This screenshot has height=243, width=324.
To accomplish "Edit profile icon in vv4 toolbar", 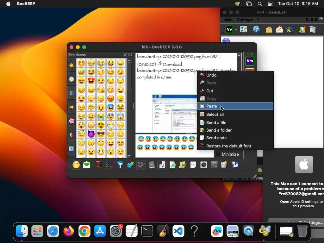I will (243, 29).
